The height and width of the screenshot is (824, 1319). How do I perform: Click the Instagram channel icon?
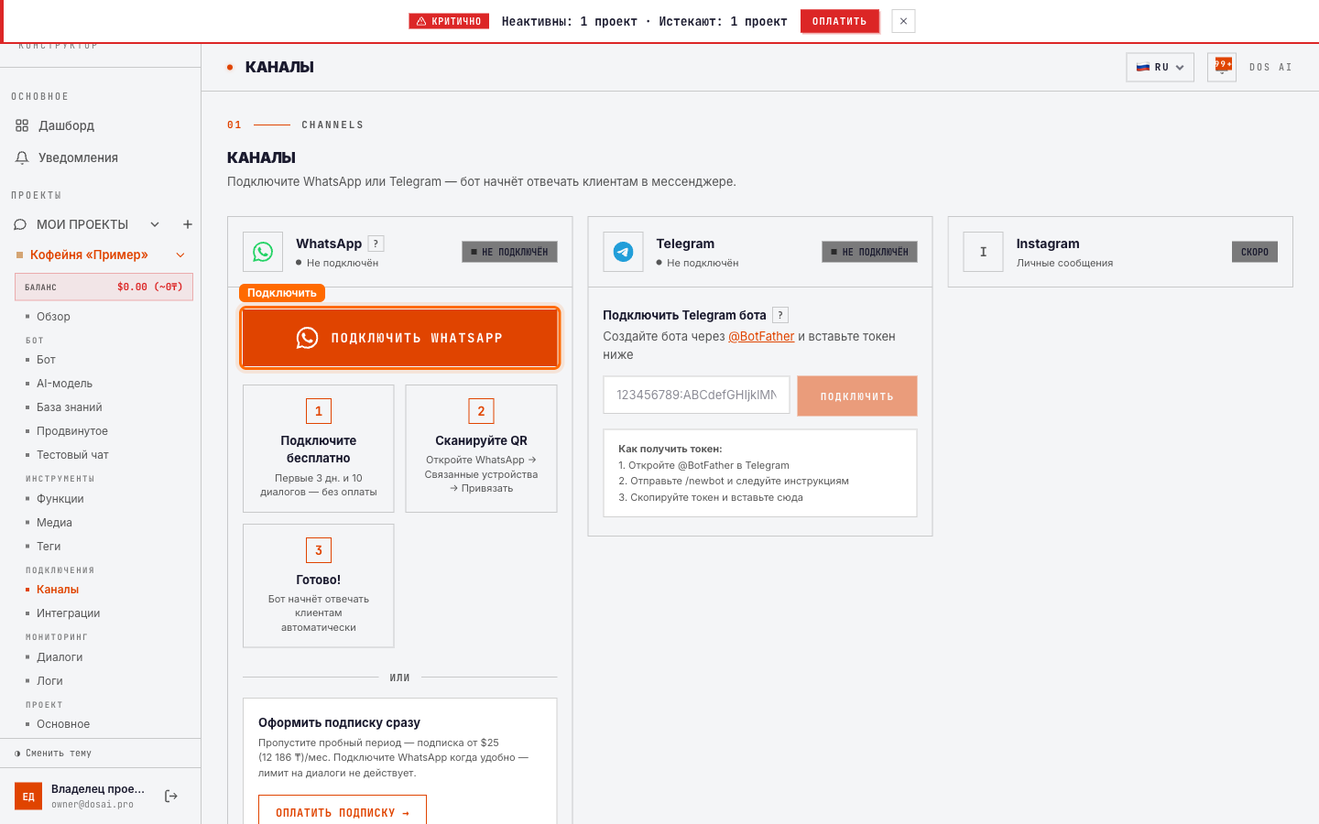983,252
